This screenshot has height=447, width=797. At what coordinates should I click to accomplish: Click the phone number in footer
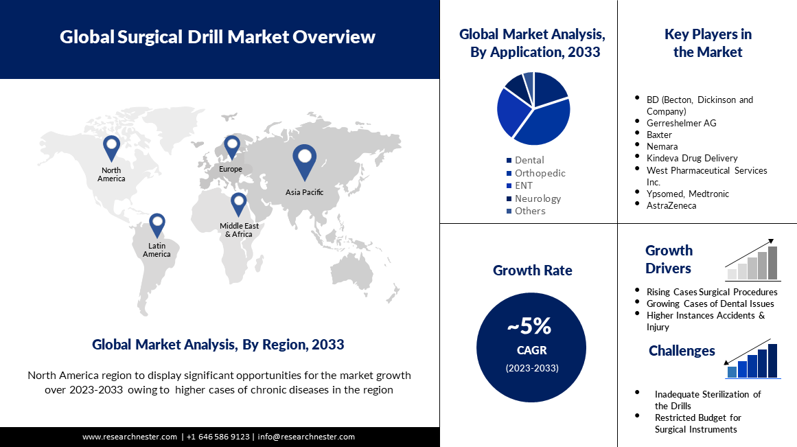pos(218,437)
